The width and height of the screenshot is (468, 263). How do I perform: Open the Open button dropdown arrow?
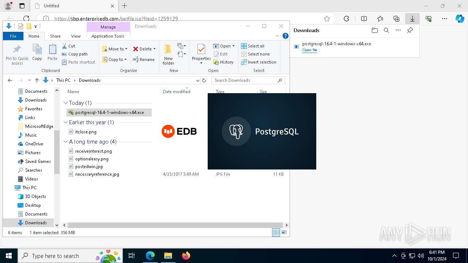coord(233,46)
